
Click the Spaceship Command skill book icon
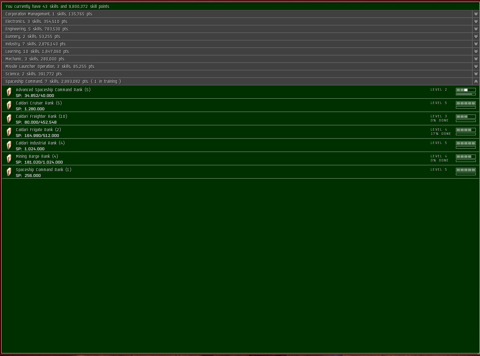tap(9, 172)
